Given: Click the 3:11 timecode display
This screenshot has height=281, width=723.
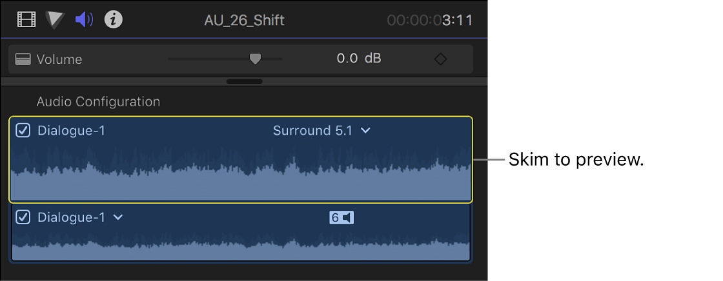Looking at the screenshot, I should pyautogui.click(x=430, y=20).
